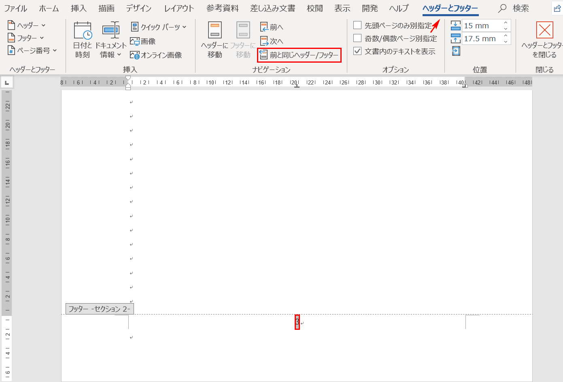Switch to 挿入 tab
The image size is (563, 382).
79,8
